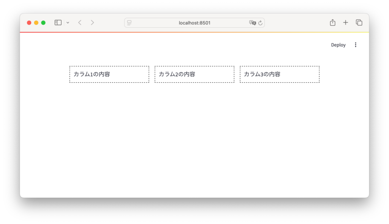Click the localhost:8501 address field
The image size is (389, 224).
[194, 23]
